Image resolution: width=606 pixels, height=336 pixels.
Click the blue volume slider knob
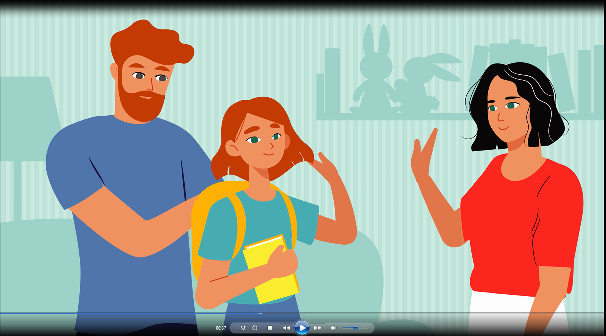point(355,328)
